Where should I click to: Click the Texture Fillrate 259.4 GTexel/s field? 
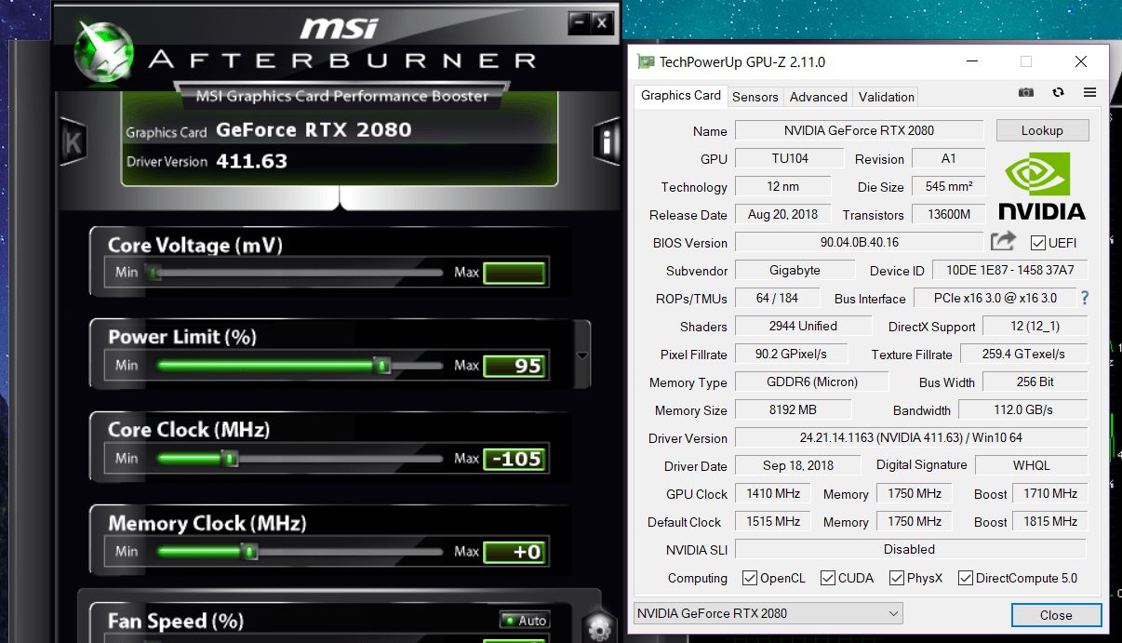point(1023,354)
